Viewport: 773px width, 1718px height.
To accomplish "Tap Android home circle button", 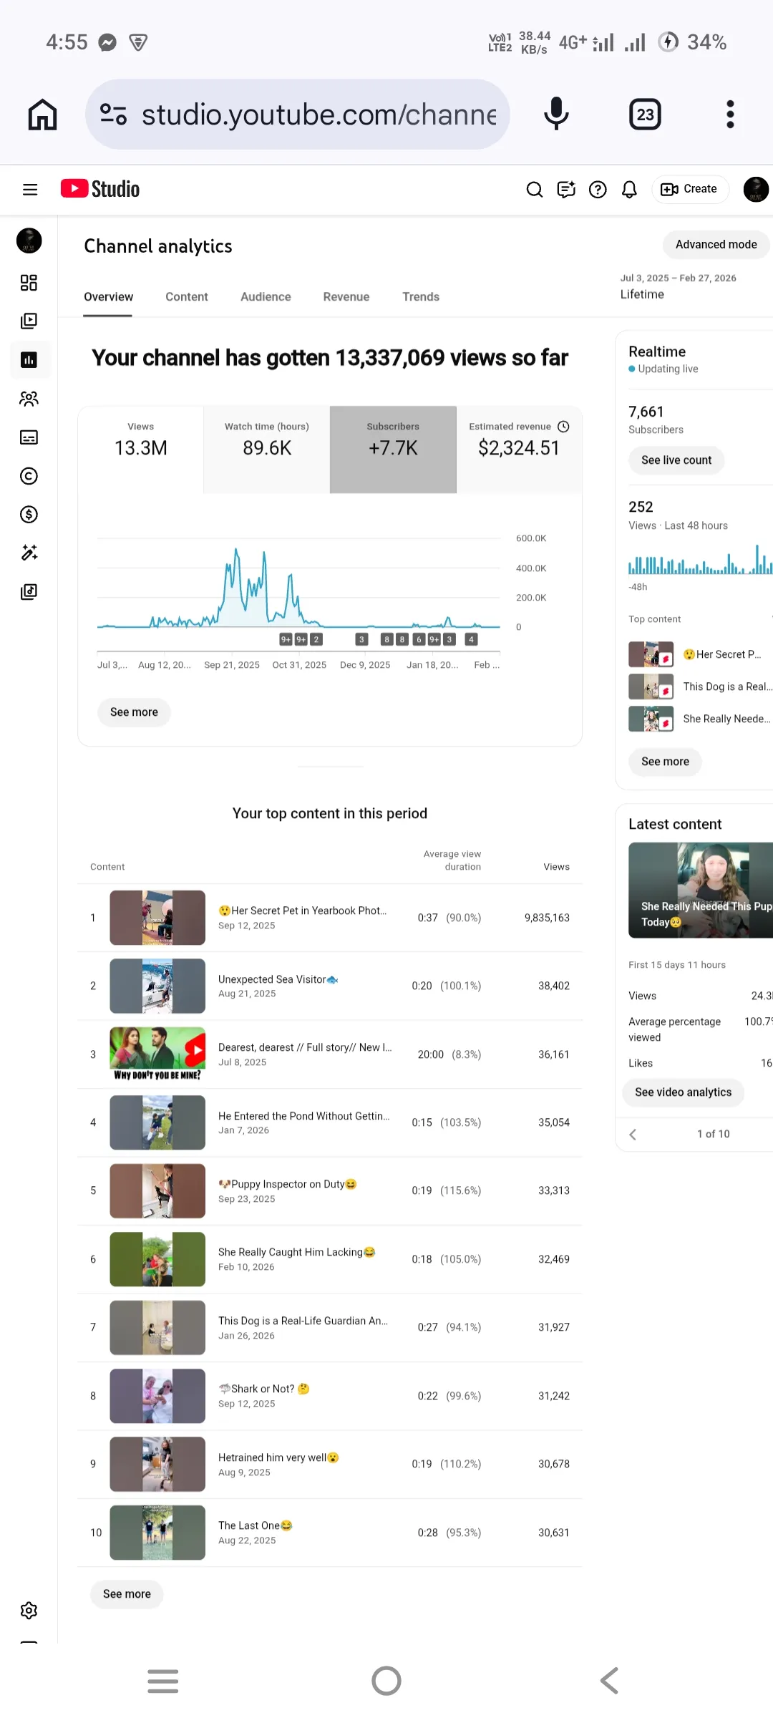I will pyautogui.click(x=386, y=1681).
